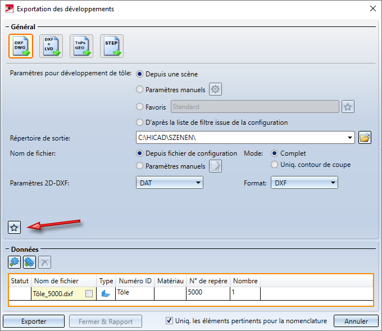
Task: Click the Nombre cell showing '1'
Action: pos(245,294)
